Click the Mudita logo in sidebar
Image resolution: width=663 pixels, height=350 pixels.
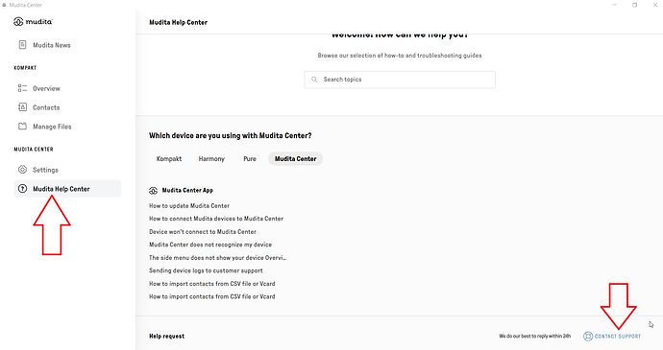[x=33, y=21]
